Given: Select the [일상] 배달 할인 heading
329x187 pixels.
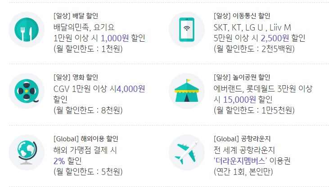Looking at the screenshot, I should pos(76,16).
